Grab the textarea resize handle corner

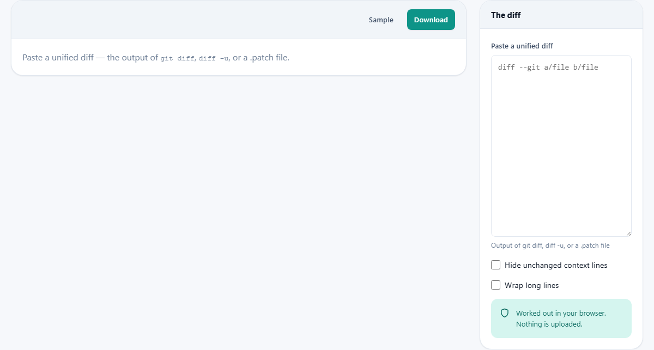point(628,234)
